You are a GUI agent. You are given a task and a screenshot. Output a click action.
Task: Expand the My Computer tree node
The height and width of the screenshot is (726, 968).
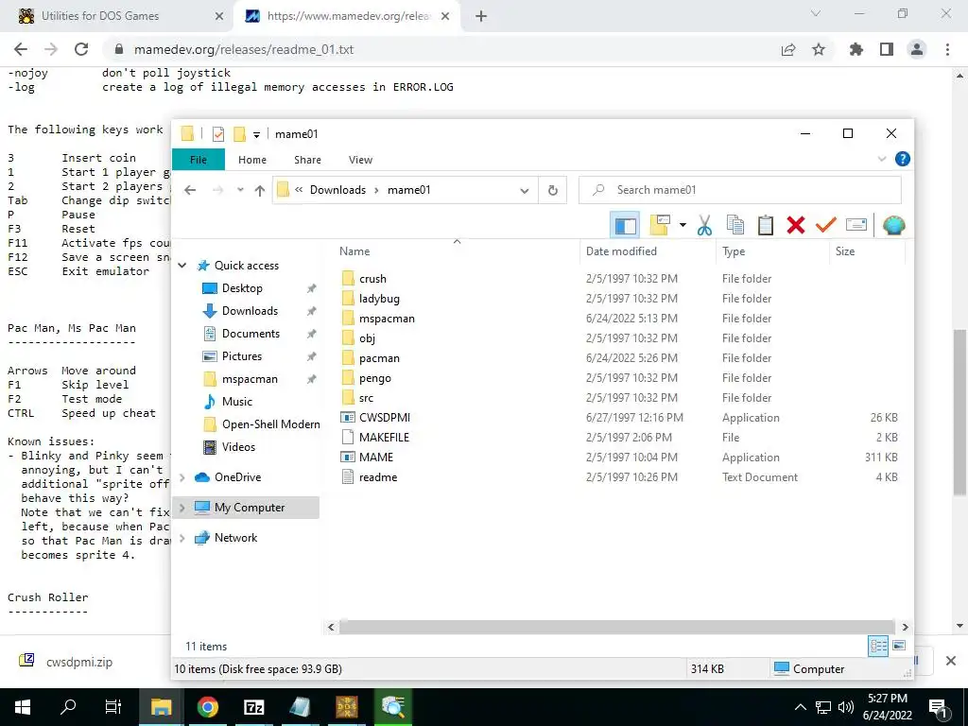coord(182,508)
